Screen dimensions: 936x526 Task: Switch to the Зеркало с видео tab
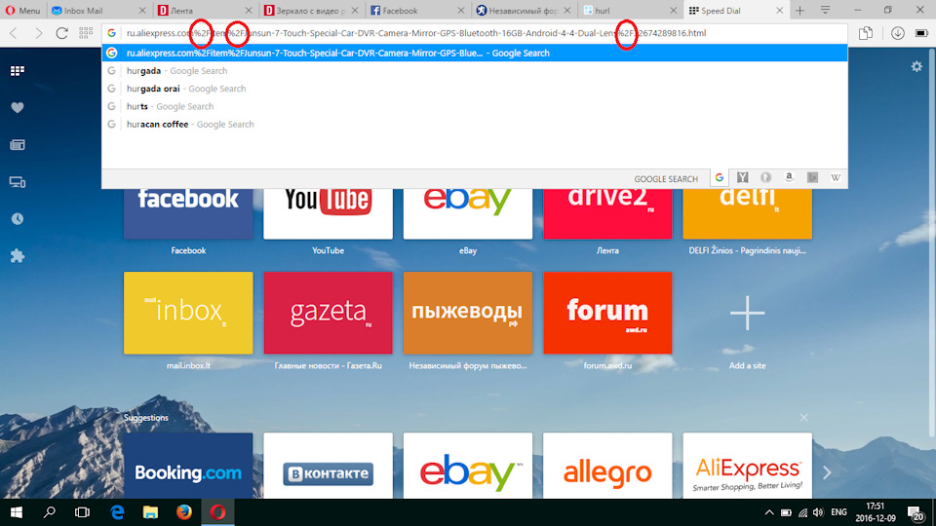click(x=311, y=11)
